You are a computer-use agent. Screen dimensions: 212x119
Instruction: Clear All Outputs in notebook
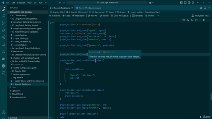point(120,16)
